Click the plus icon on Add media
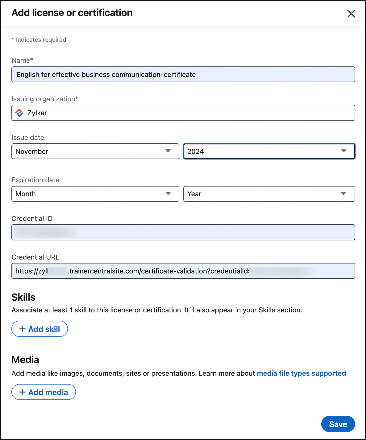This screenshot has height=440, width=366. coord(22,392)
